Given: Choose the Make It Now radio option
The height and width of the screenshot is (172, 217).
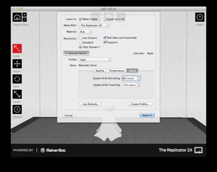Looking at the screenshot, I should 80,19.
